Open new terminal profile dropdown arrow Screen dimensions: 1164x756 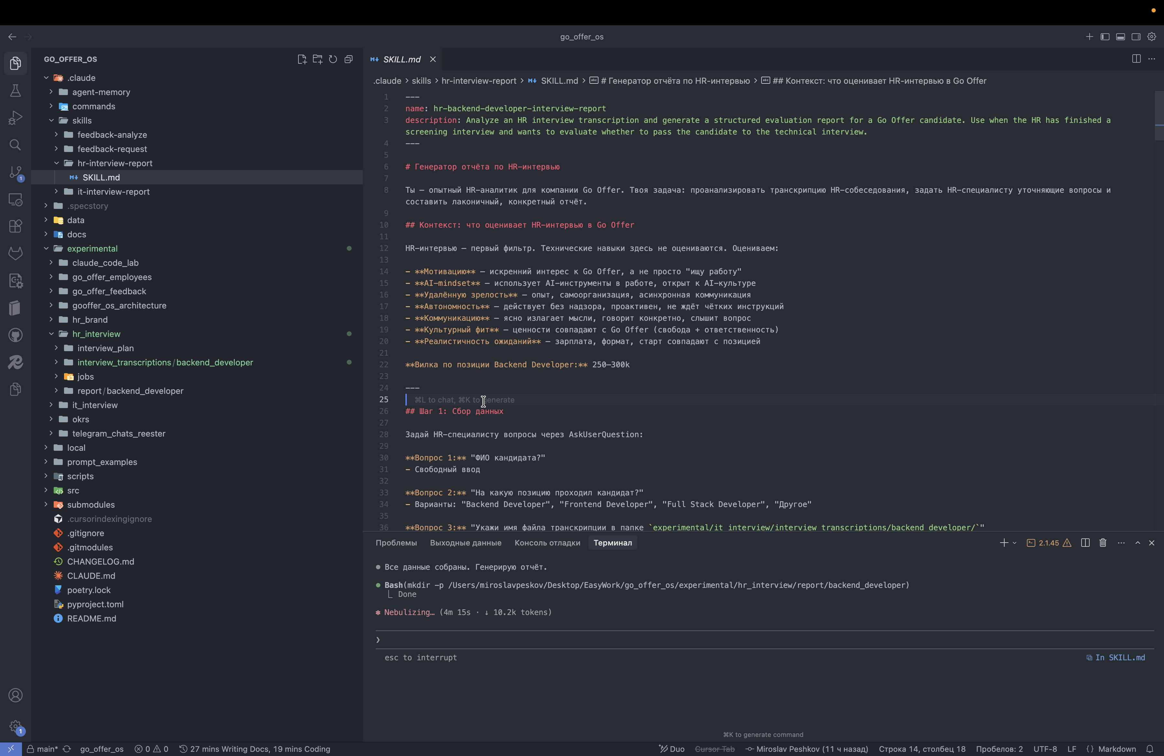click(x=1014, y=543)
